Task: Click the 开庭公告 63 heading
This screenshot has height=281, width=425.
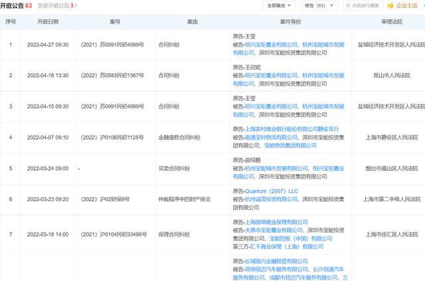Action: click(16, 6)
